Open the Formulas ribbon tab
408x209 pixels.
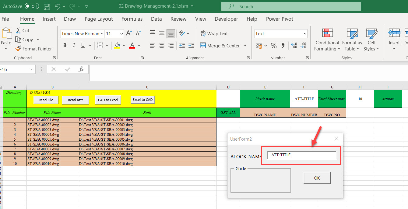132,19
